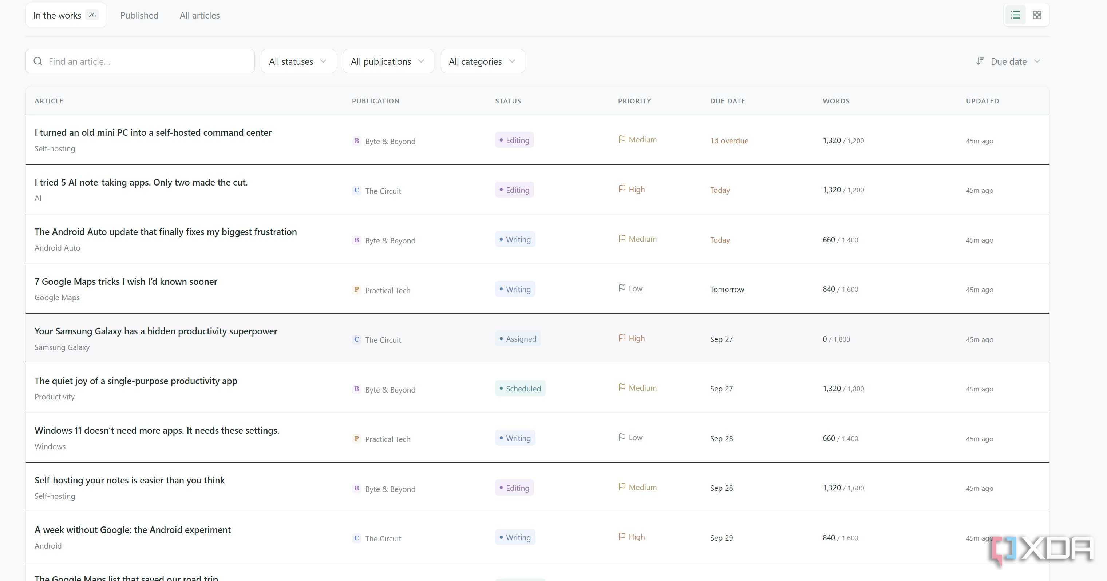The height and width of the screenshot is (581, 1107).
Task: Click Assigned status badge in Samsung Galaxy row
Action: (518, 339)
